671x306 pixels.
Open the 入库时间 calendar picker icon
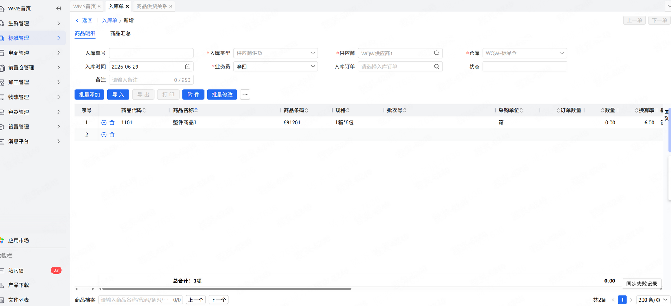(188, 67)
